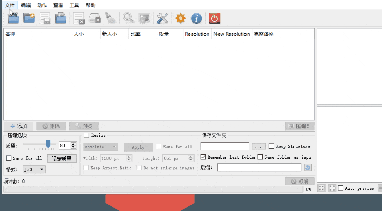Click the drive-with-X clear list toolbar icon

[95, 18]
